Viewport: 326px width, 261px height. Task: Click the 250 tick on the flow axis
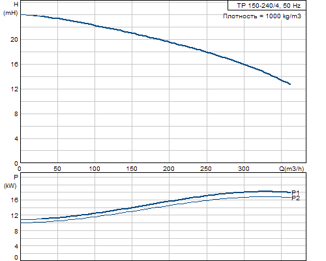[206, 169]
